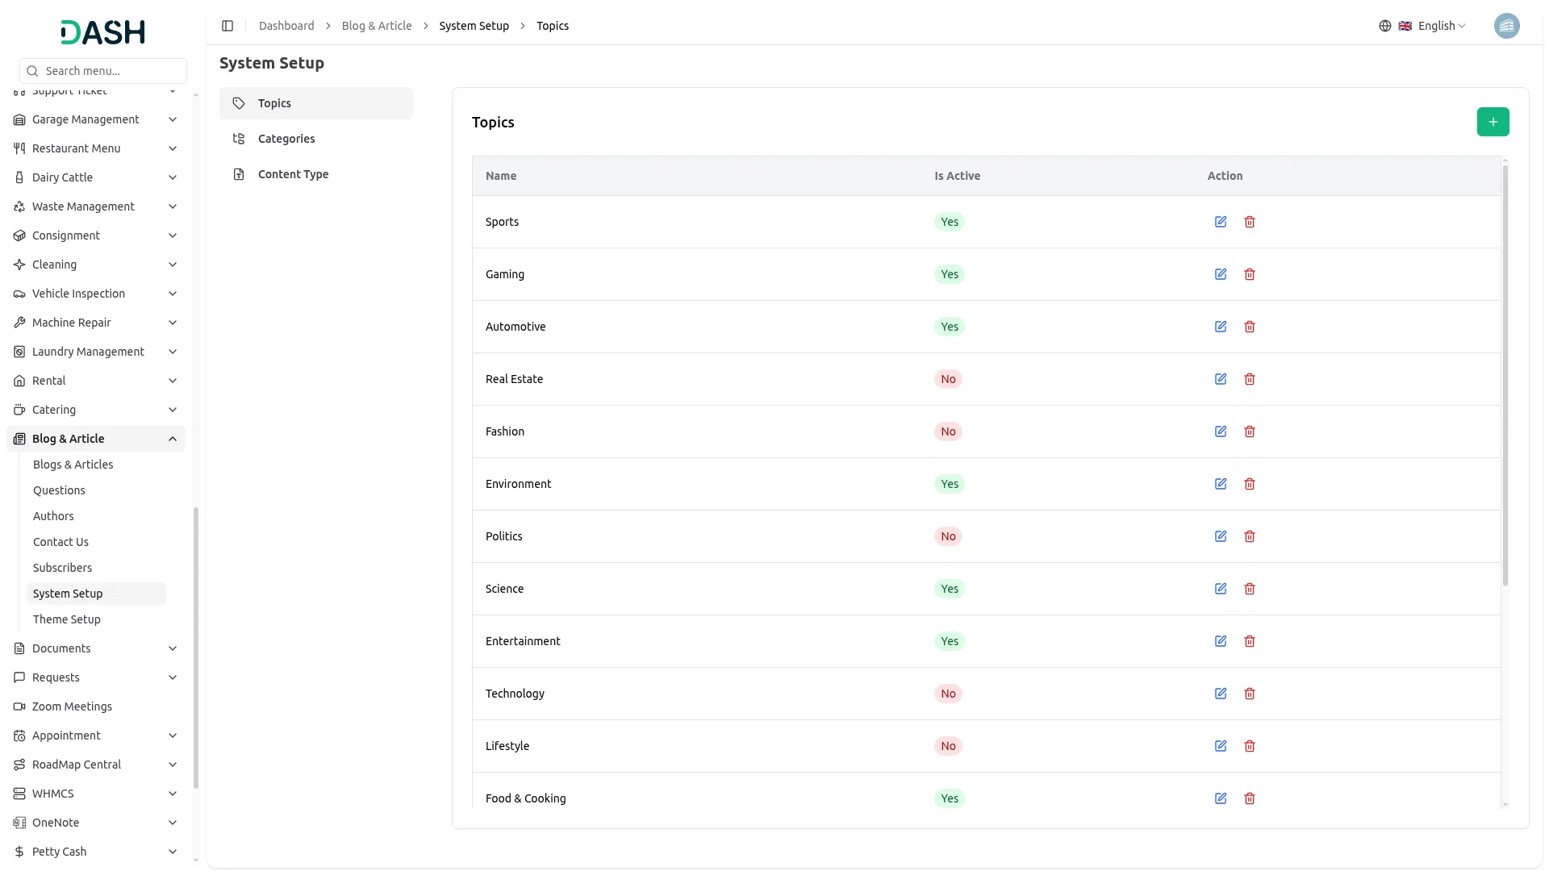Click the edit icon for Technology topic

coord(1221,694)
